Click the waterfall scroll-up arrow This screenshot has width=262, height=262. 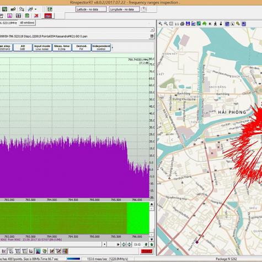pyautogui.click(x=152, y=204)
